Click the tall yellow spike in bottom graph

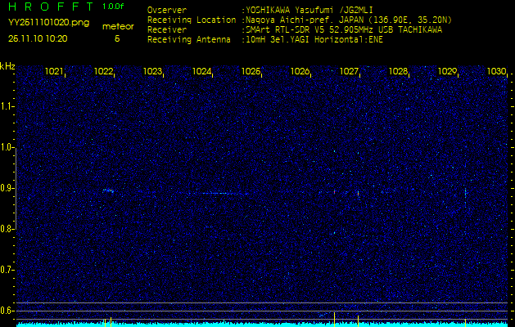335,317
